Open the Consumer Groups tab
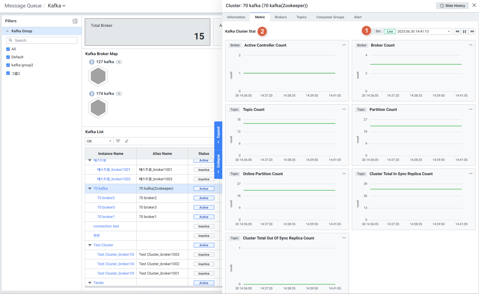Screen dimensions: 479x294 point(330,17)
